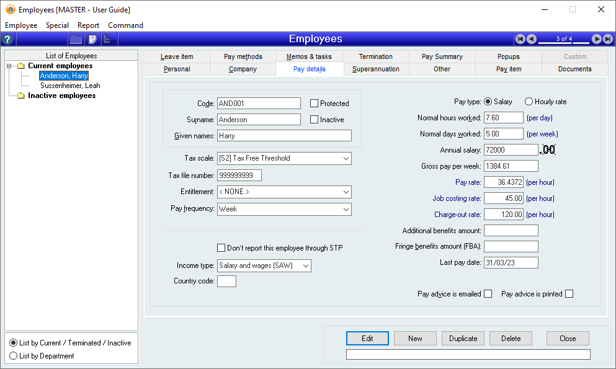Image resolution: width=616 pixels, height=369 pixels.
Task: Switch to the Superannuation tab
Action: point(376,69)
